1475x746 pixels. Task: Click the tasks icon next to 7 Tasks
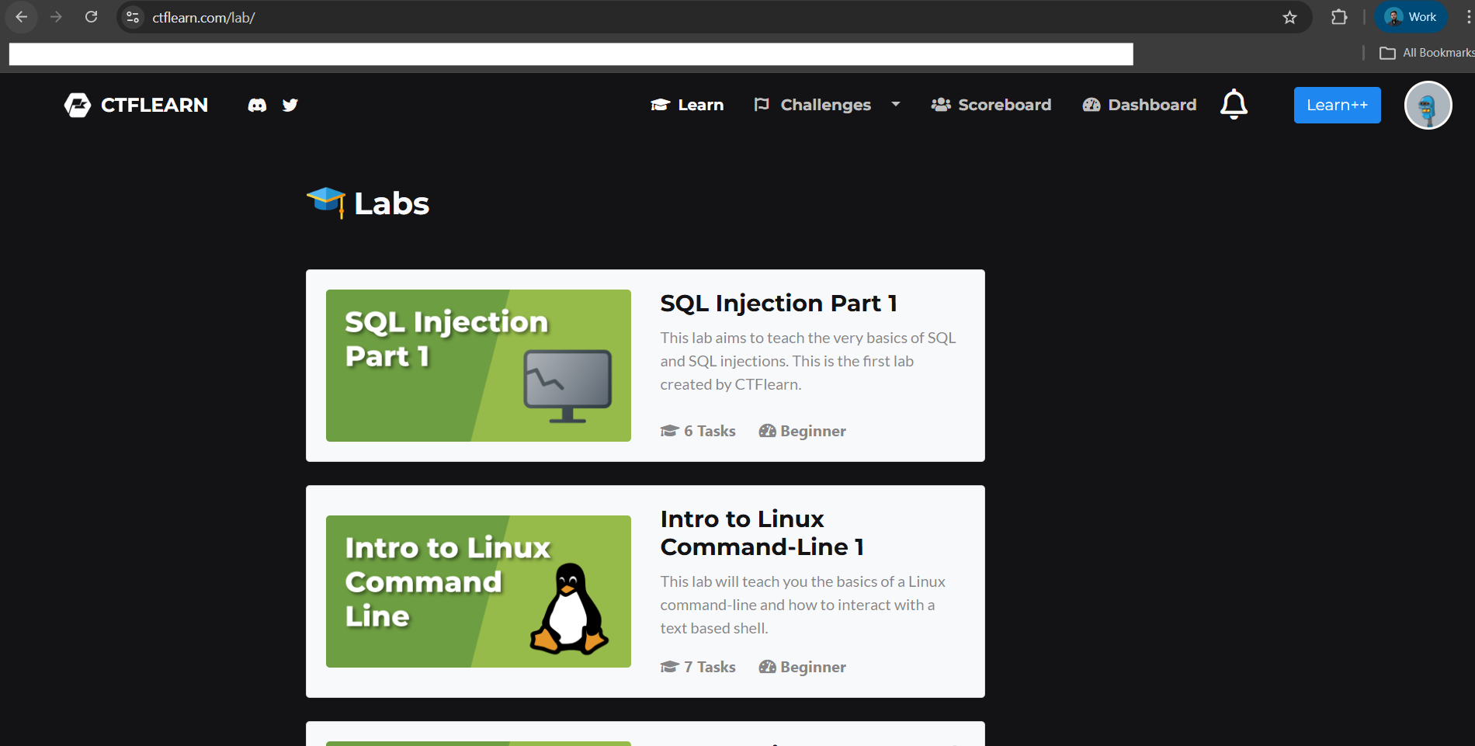tap(669, 667)
